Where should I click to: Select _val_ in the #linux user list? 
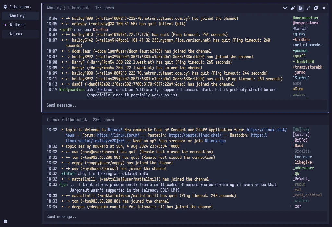[298, 190]
